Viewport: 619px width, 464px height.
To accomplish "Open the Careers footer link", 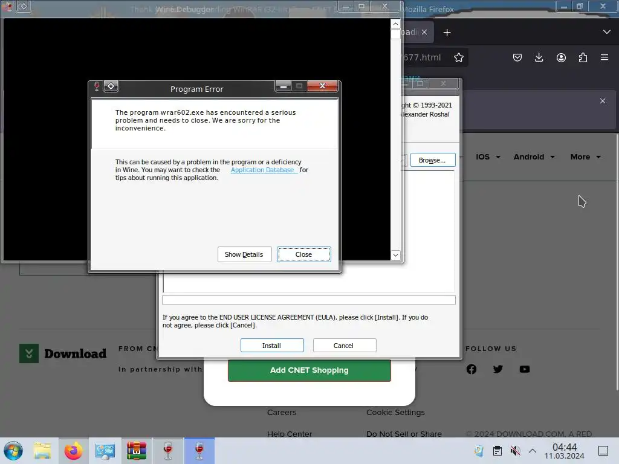I will pos(282,412).
